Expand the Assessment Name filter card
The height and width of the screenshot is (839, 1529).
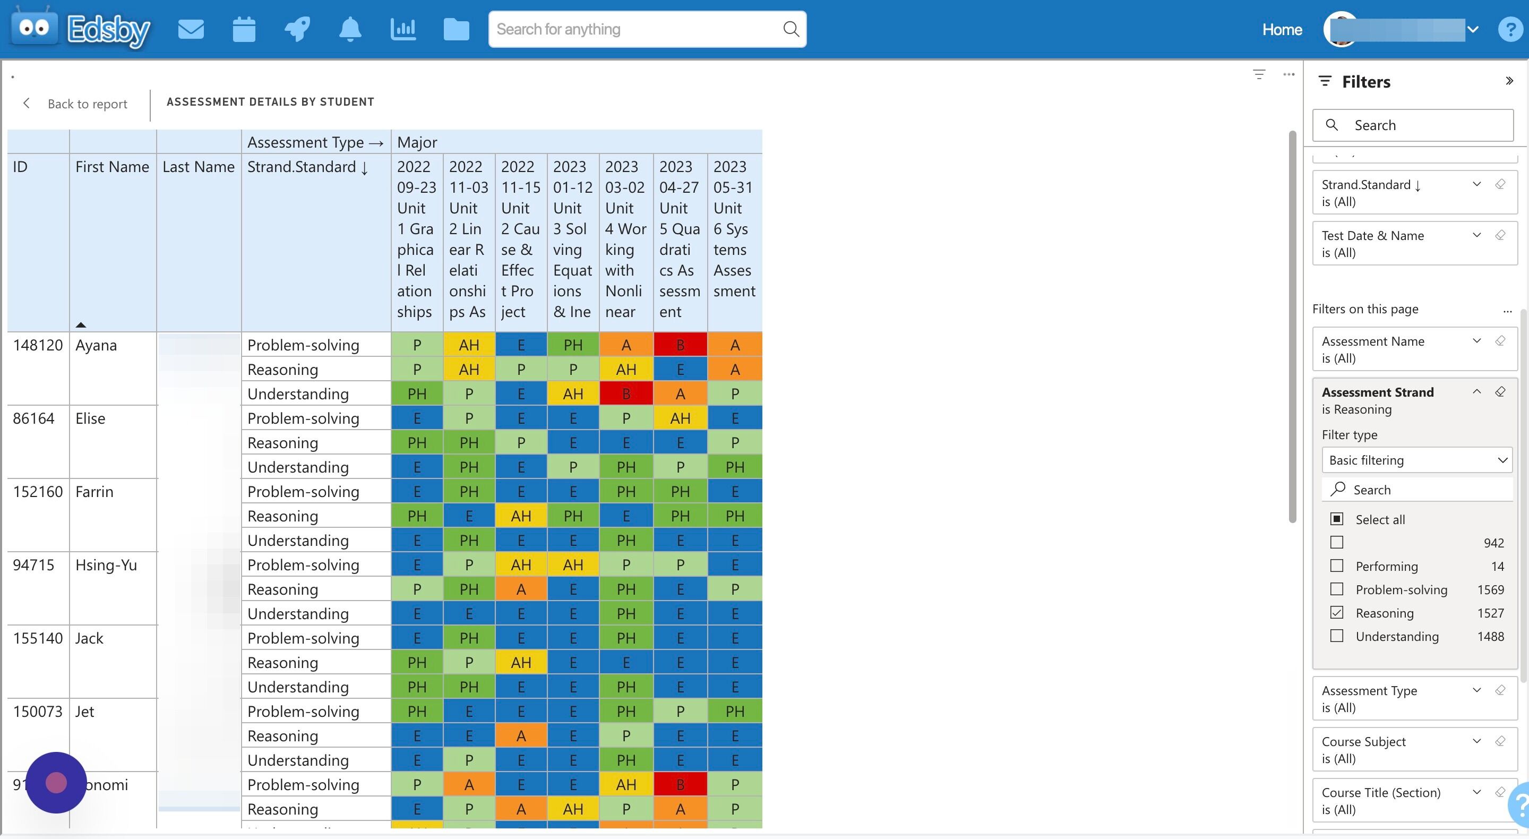[x=1477, y=341]
